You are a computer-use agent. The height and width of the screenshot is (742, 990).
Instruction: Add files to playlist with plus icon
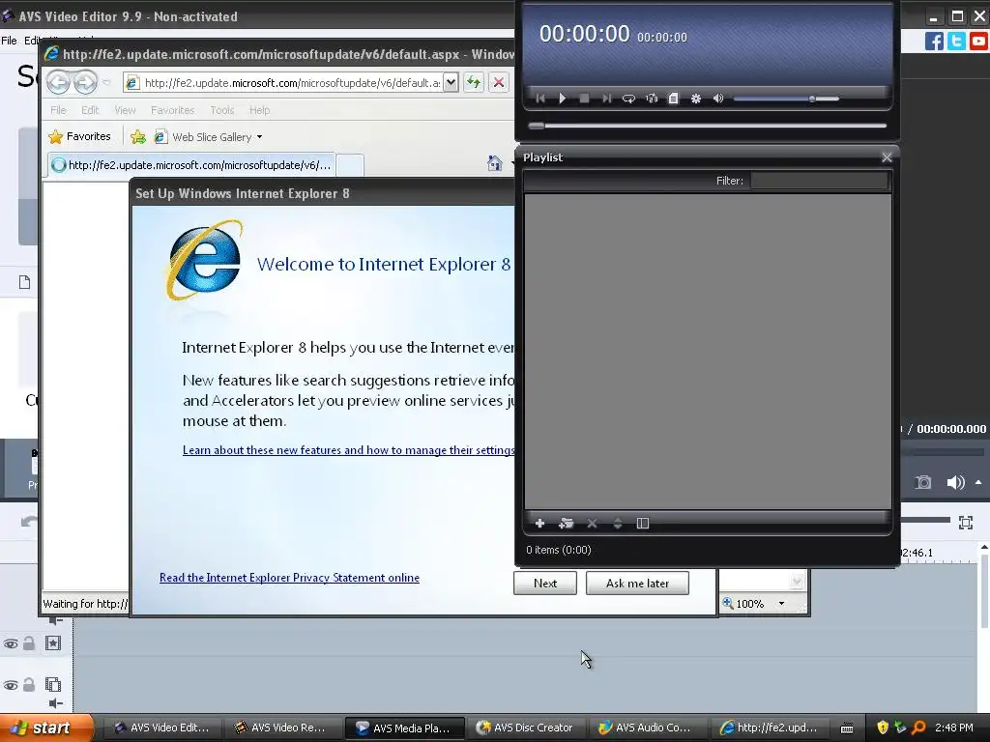pos(539,523)
